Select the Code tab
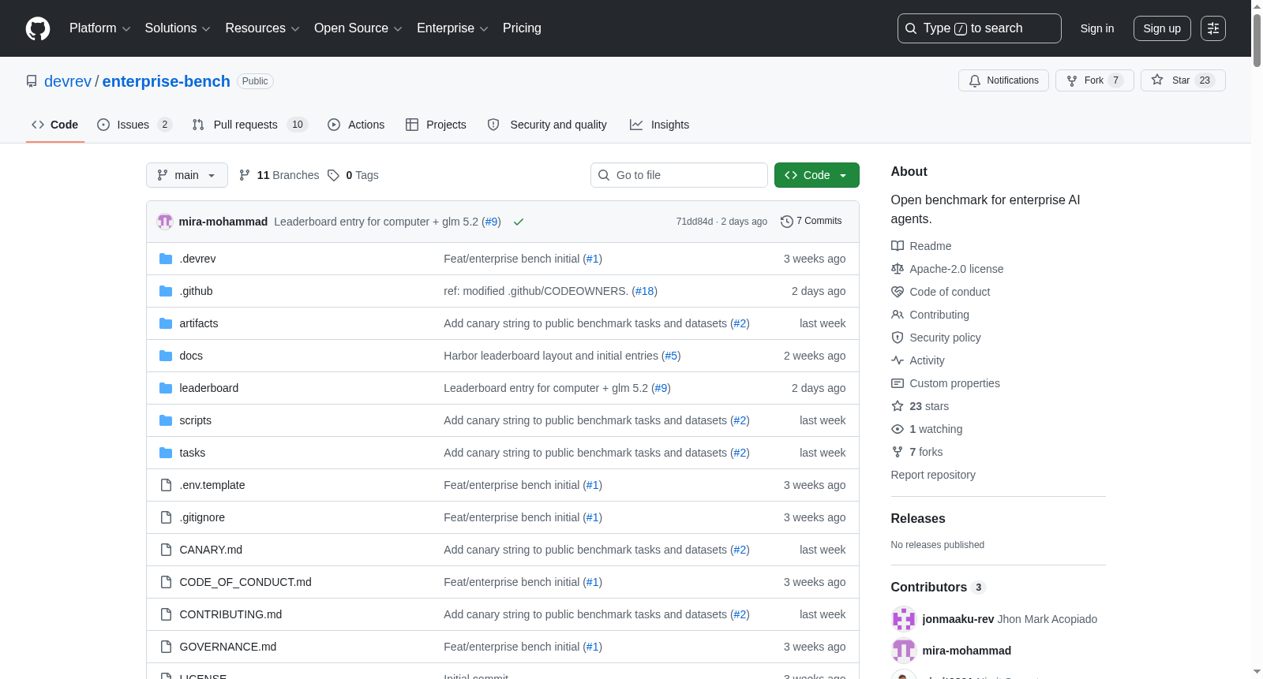 [x=55, y=125]
